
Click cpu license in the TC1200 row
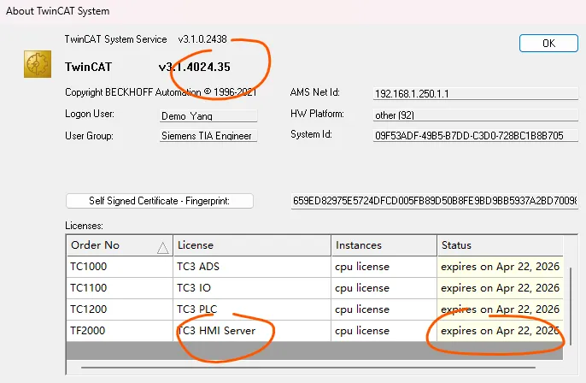coord(384,309)
